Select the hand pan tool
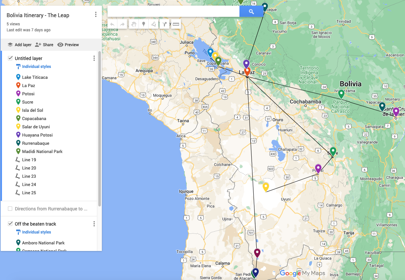The image size is (405, 280). [134, 24]
